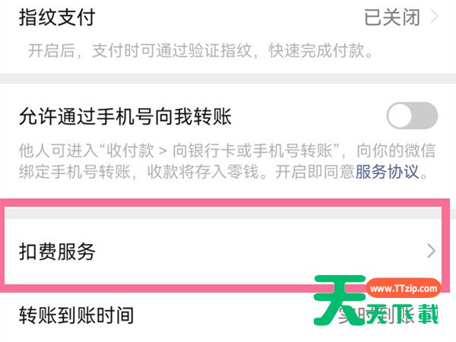Tap the description mentioning 收付款 transfer path

click(x=226, y=150)
